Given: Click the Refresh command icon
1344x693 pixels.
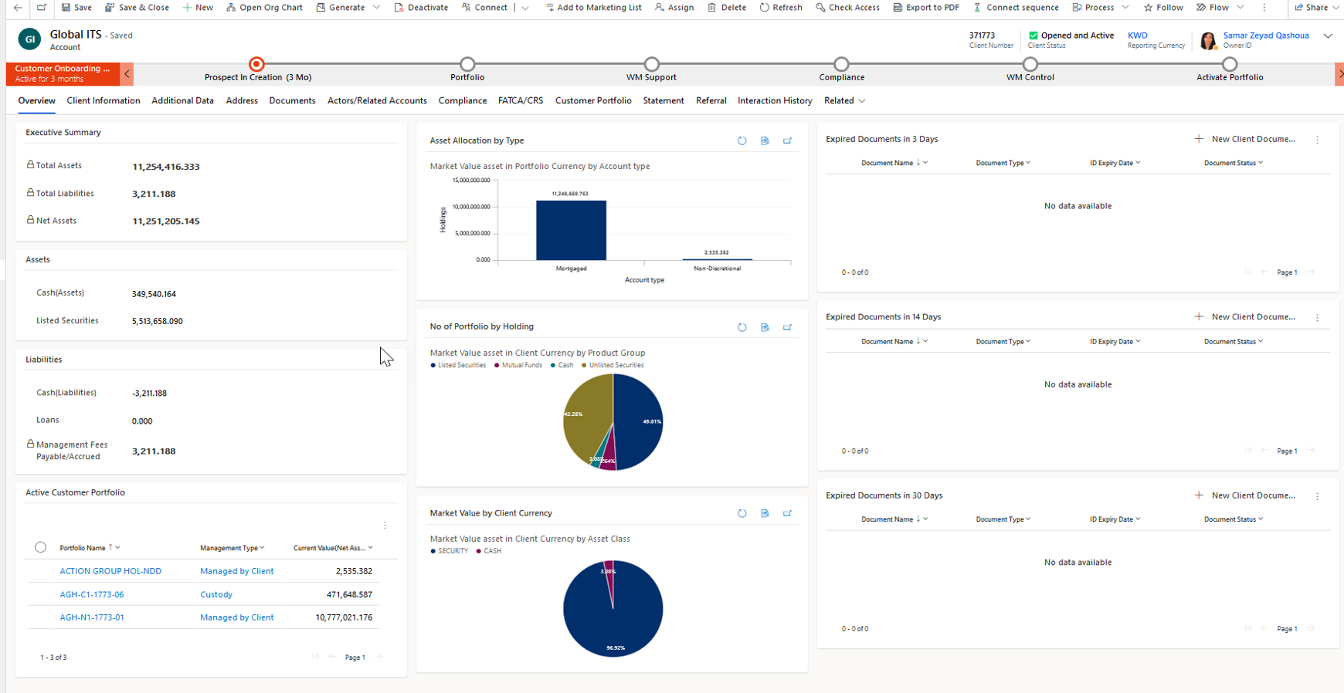Looking at the screenshot, I should click(x=764, y=8).
